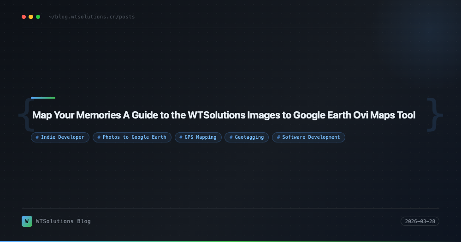This screenshot has height=242, width=461.
Task: Open the Map Your Memories post title
Action: (224, 115)
